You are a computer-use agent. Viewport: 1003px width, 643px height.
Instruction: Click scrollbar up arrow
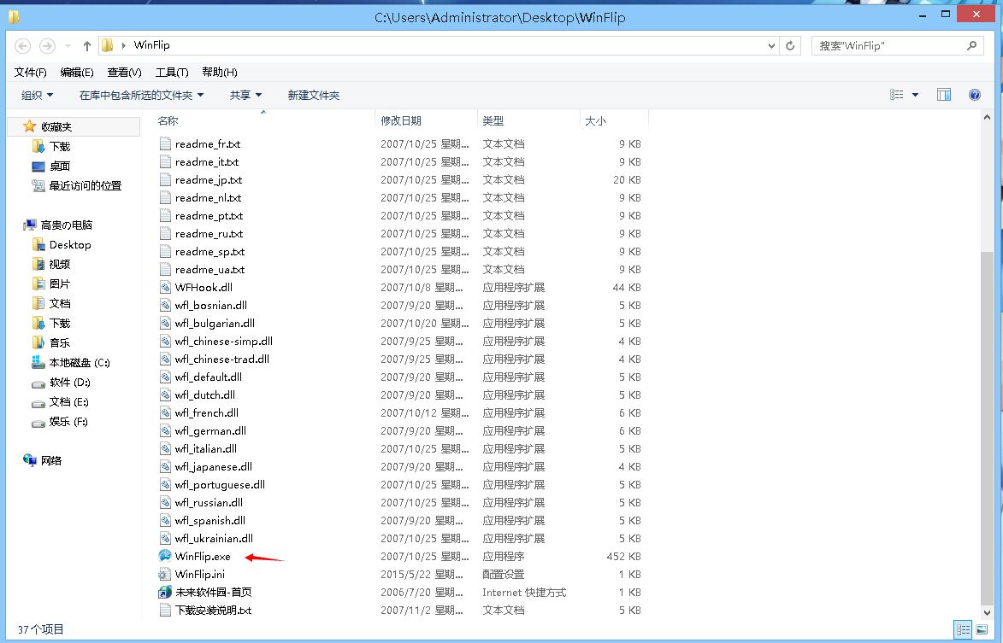987,118
